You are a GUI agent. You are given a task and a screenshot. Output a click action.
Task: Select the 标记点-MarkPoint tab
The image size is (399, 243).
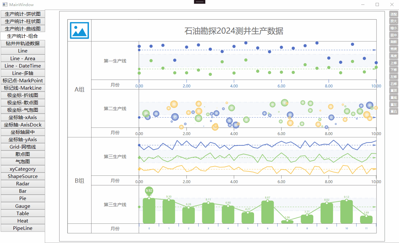23,80
